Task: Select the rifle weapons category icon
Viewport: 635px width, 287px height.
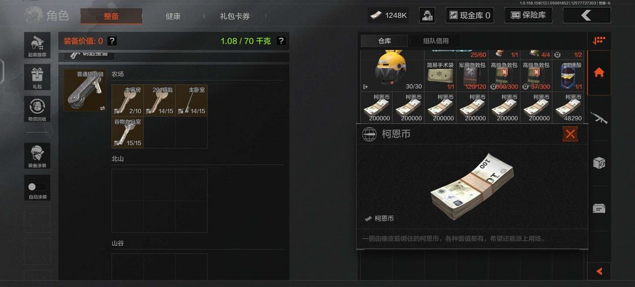Action: (x=599, y=118)
